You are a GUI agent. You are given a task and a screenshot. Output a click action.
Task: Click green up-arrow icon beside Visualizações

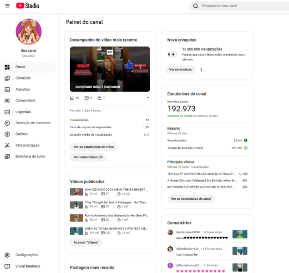[246, 141]
